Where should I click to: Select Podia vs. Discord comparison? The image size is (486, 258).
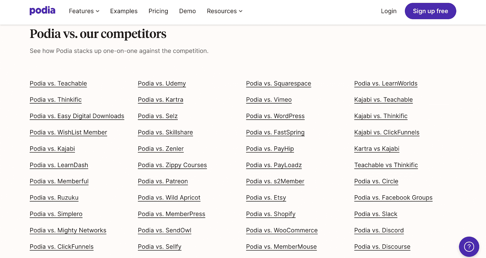coord(379,230)
